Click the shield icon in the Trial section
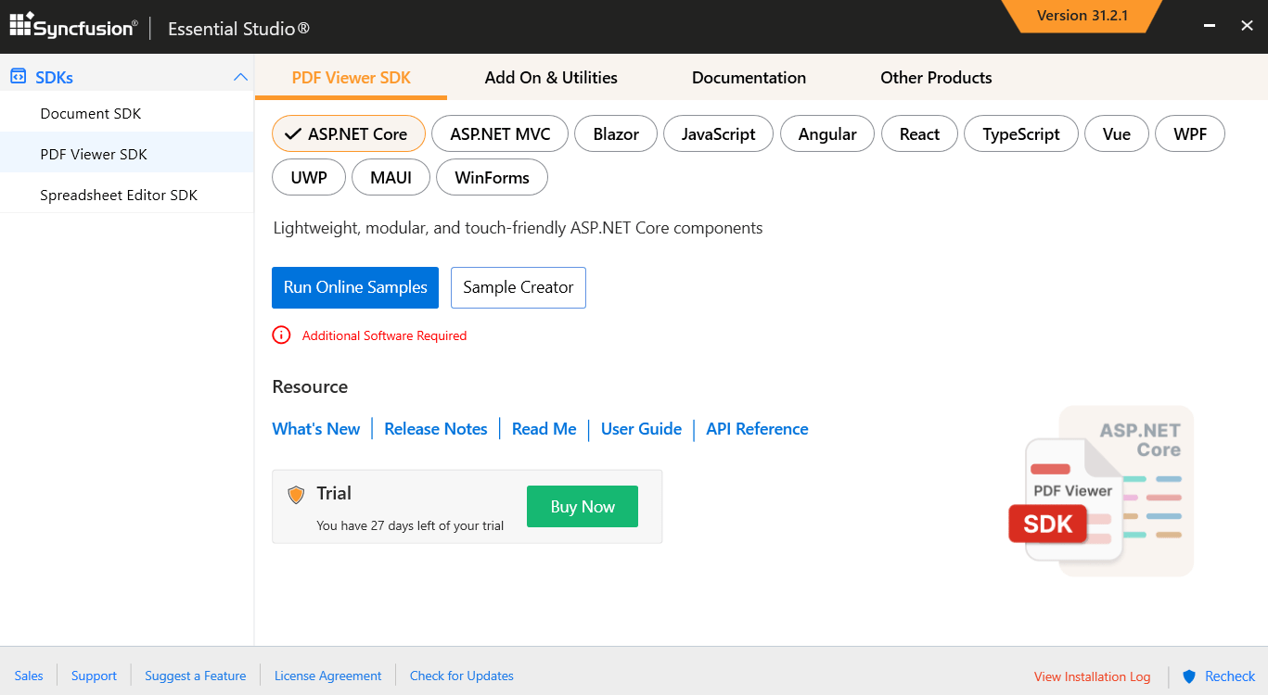This screenshot has width=1268, height=695. (x=296, y=494)
